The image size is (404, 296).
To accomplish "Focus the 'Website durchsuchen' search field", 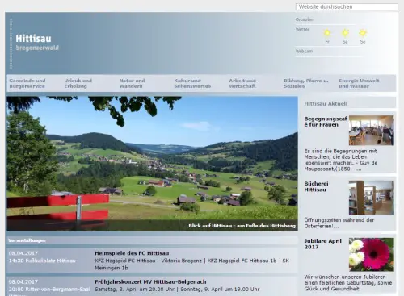I will pos(347,6).
